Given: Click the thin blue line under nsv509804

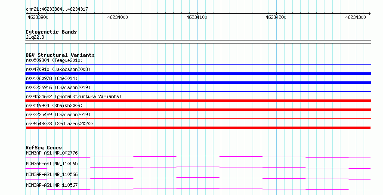Looking at the screenshot, I should 198,64.
